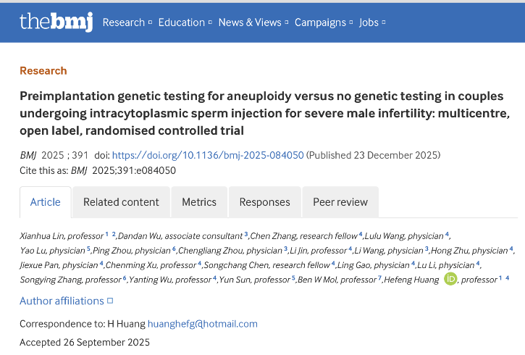Switch to the Responses tab
Viewport: 525px width, 355px height.
click(264, 202)
